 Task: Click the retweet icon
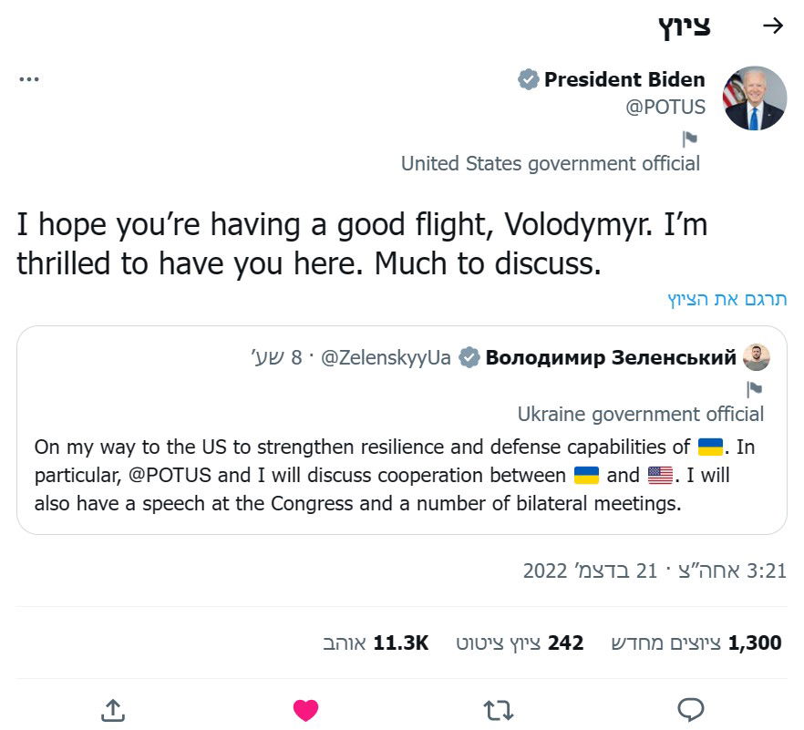coord(500,709)
